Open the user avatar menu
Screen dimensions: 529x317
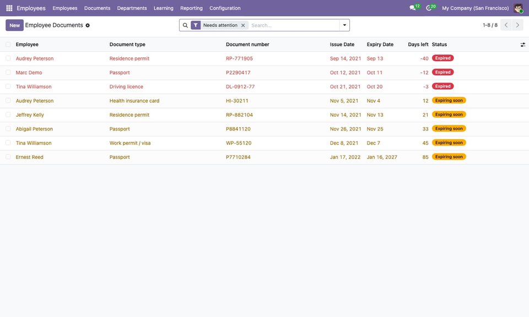pos(518,8)
